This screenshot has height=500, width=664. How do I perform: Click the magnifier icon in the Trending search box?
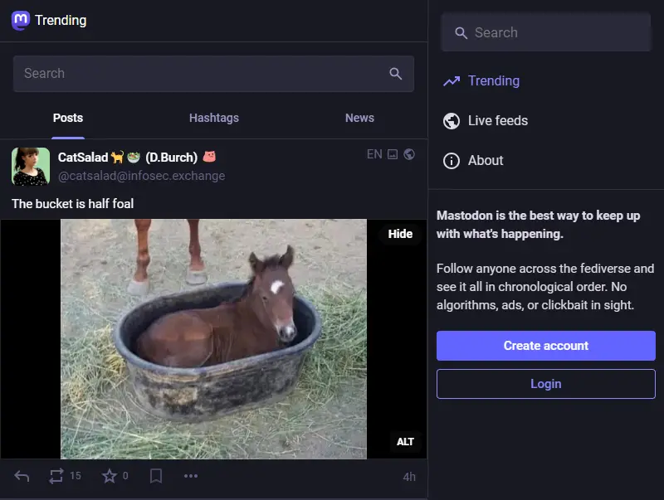pos(396,74)
